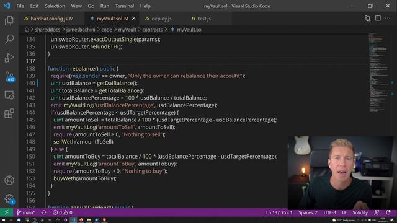Open More Actions ellipsis in editor toolbar
397x223 pixels.
click(388, 18)
